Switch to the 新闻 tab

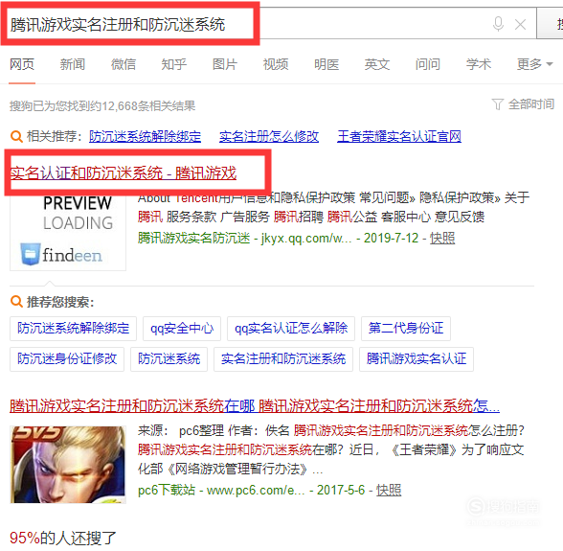tap(73, 64)
